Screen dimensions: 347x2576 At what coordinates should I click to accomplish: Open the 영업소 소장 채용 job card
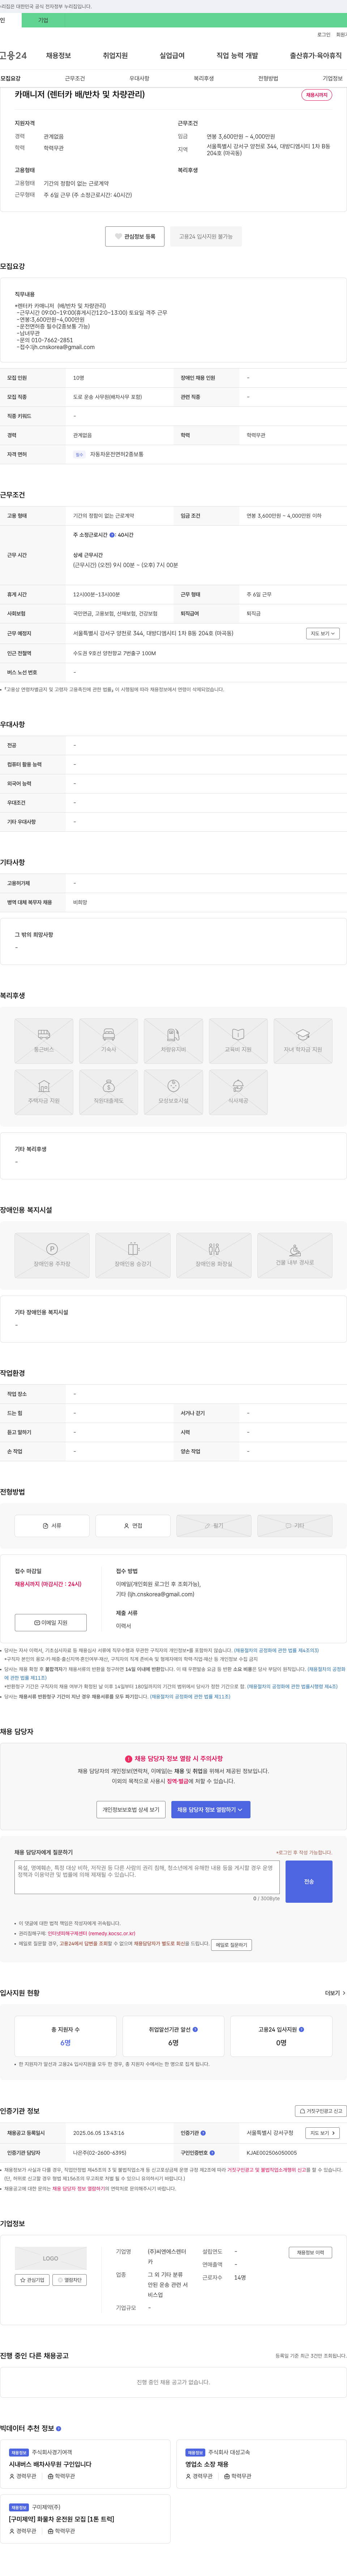[x=262, y=2464]
